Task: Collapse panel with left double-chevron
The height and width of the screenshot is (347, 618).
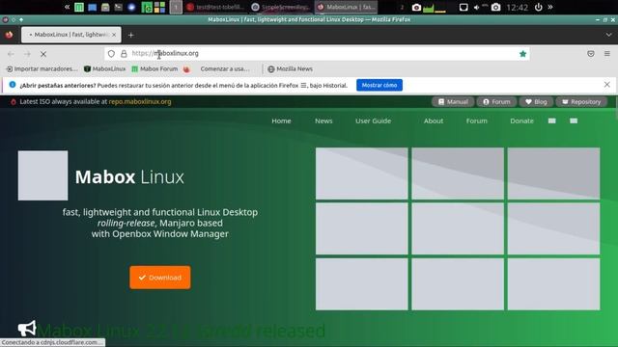Action: tap(67, 7)
